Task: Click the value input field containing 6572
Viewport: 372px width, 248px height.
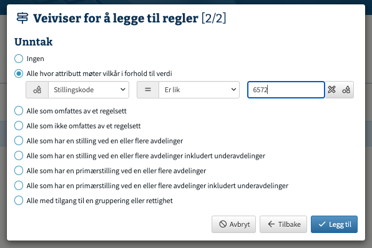Action: click(286, 90)
